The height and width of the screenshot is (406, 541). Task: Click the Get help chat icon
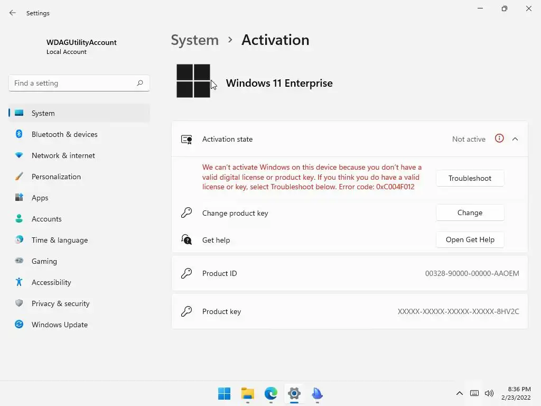pos(186,239)
